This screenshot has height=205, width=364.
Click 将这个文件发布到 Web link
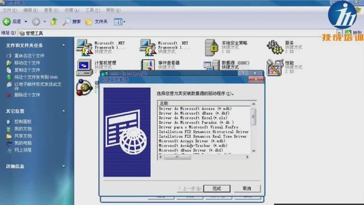(36, 77)
